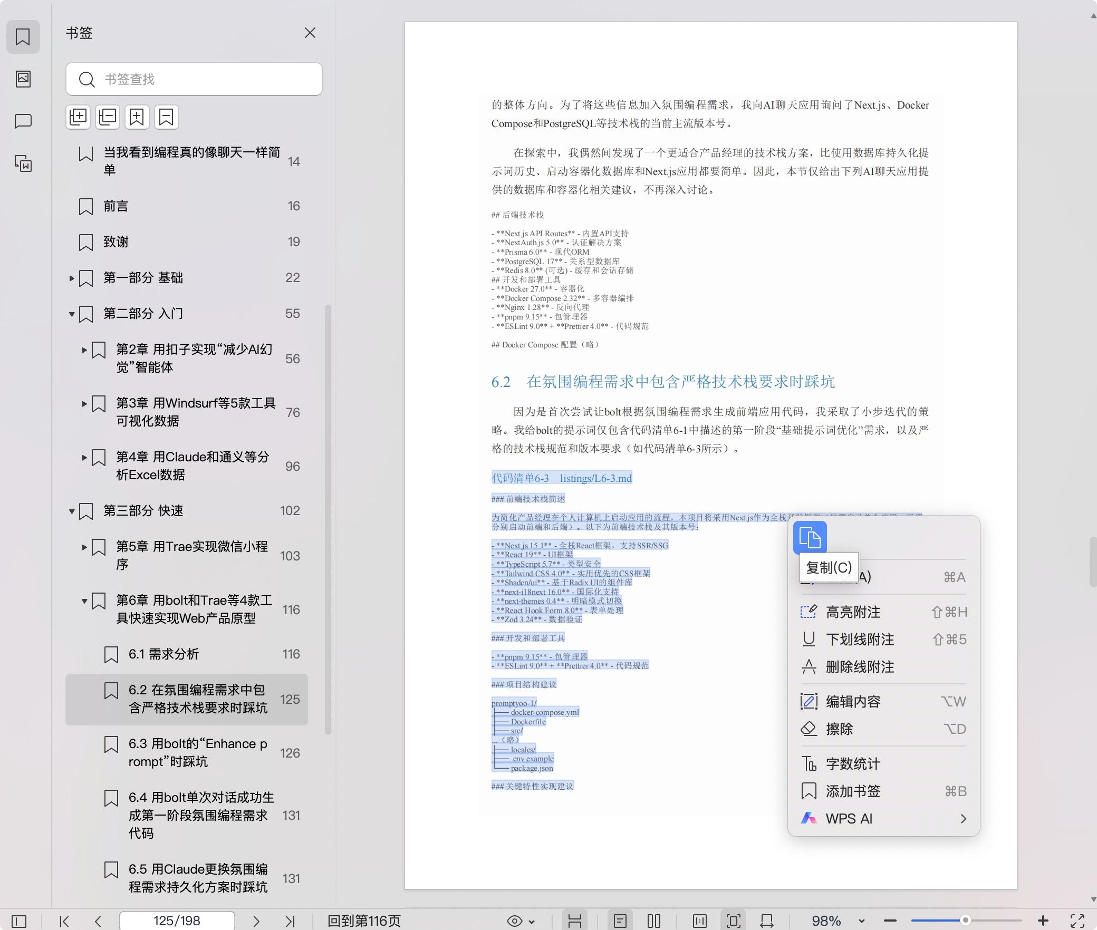Click the add bookmark toolbar icon
Screen dimensions: 1097x930
click(137, 117)
